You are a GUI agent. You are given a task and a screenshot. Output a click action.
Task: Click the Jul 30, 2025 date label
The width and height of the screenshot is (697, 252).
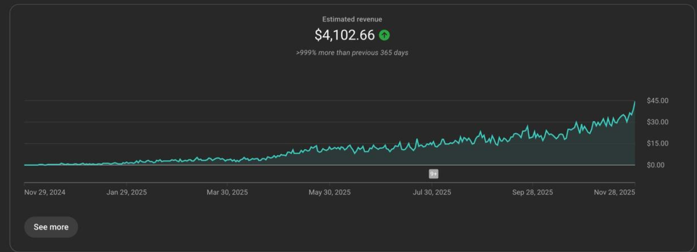pyautogui.click(x=432, y=193)
